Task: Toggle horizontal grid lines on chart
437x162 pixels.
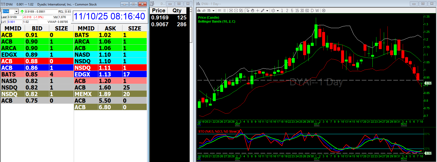Action: [219, 11]
